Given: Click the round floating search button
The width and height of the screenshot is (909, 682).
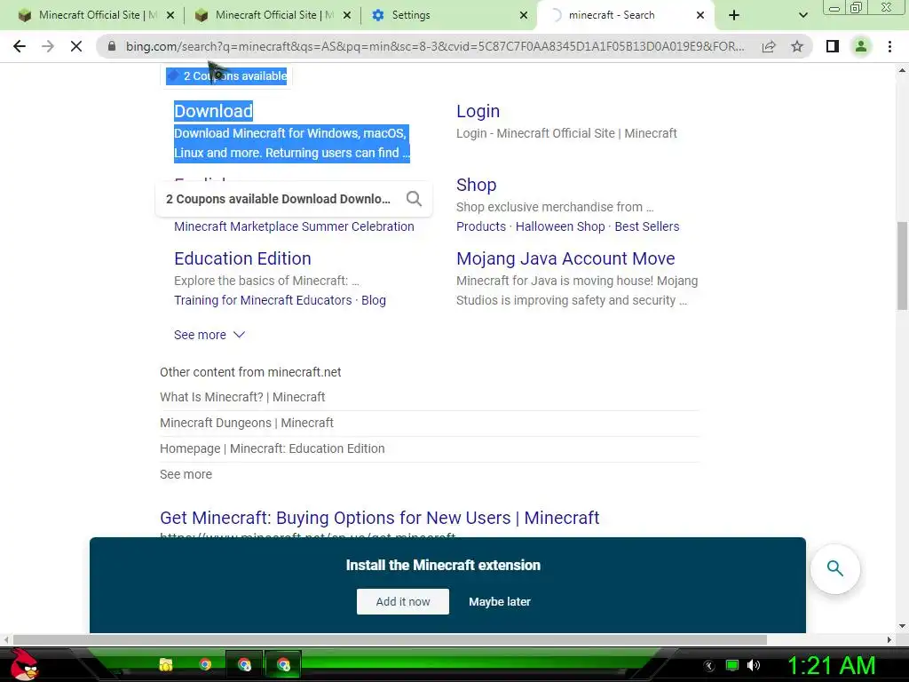Looking at the screenshot, I should pyautogui.click(x=834, y=569).
